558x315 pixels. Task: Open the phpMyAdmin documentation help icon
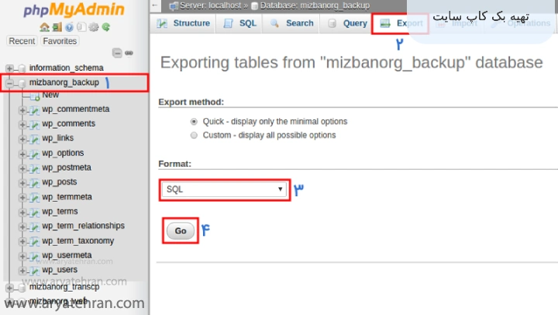[x=70, y=26]
